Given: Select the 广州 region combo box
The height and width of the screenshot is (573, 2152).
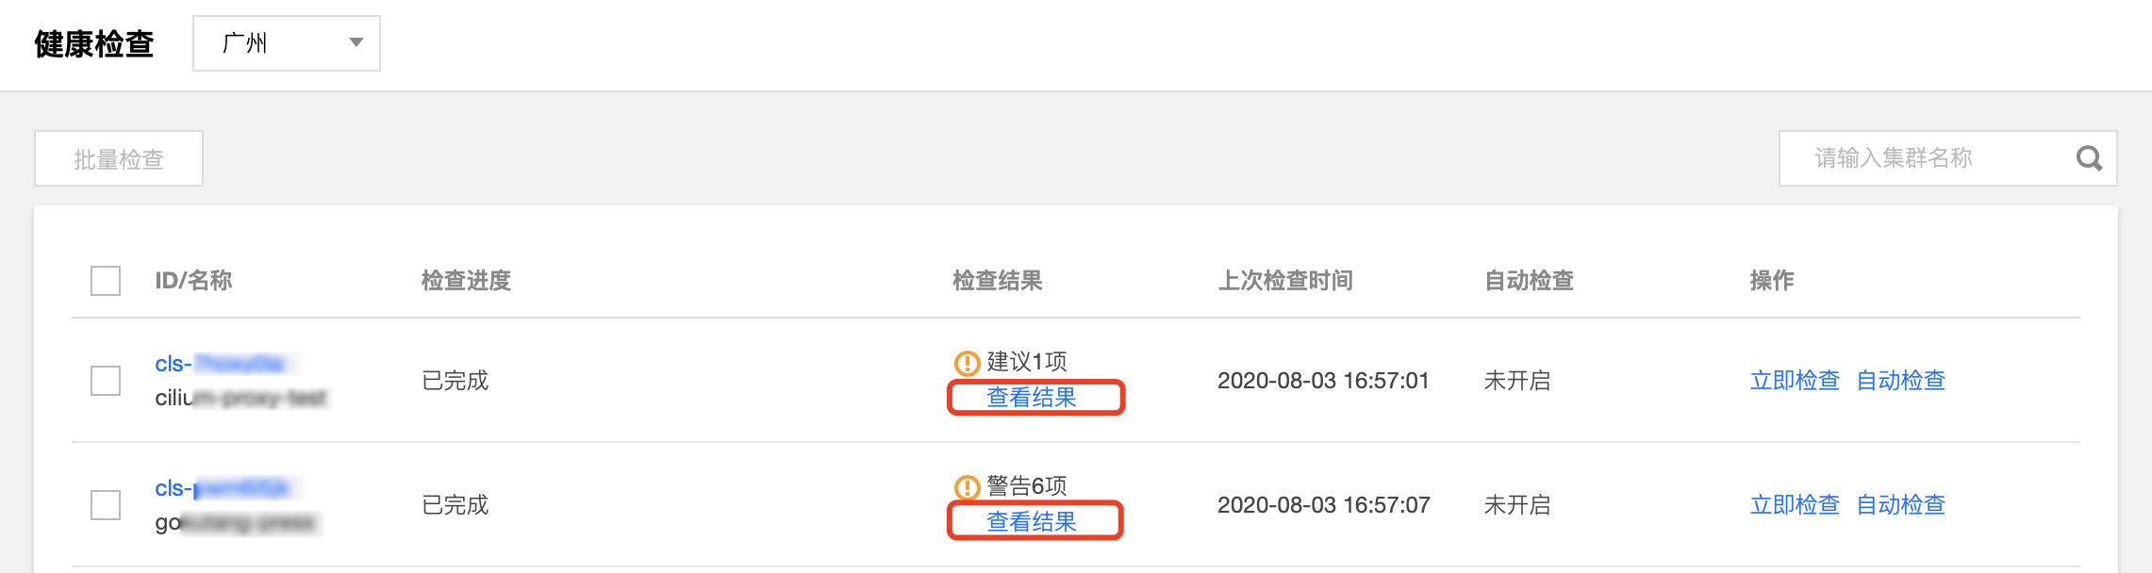Looking at the screenshot, I should (287, 43).
